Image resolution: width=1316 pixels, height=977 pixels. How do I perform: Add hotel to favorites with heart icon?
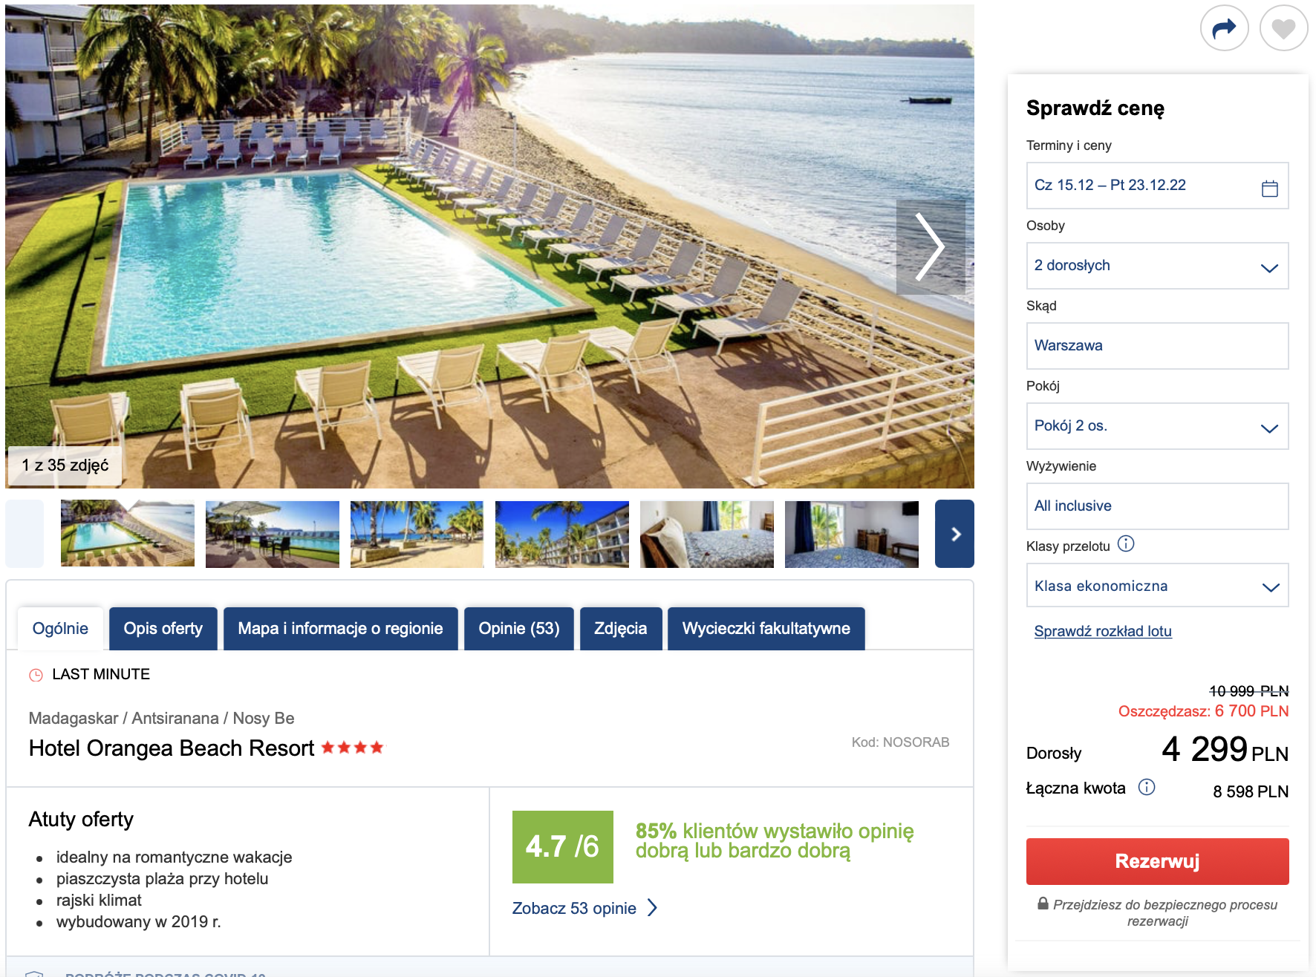pyautogui.click(x=1283, y=28)
